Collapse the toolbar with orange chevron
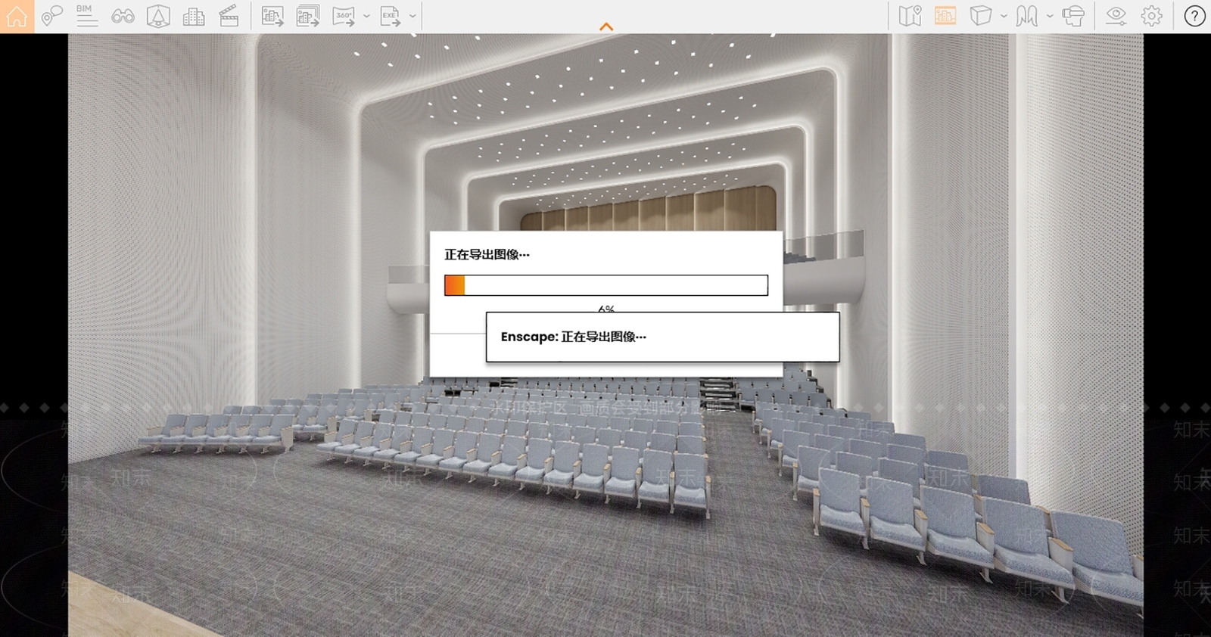Viewport: 1211px width, 637px height. [x=606, y=26]
